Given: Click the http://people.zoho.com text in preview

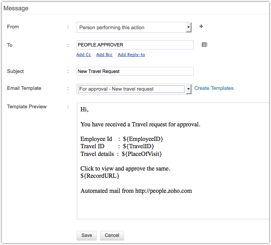Looking at the screenshot, I should [163, 191].
